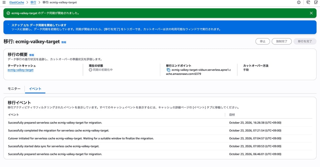Image resolution: width=320 pixels, height=167 pixels.
Task: Select the 'Cutover initiated' event row
Action: coord(160,138)
